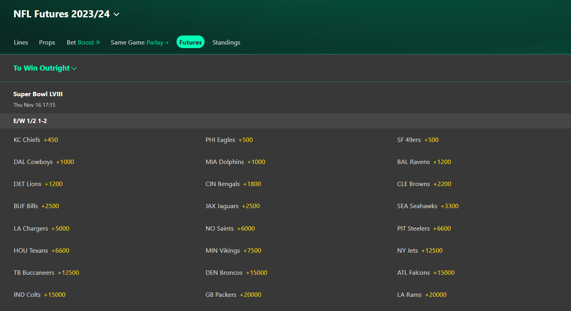Go to the Bet Boost tab
Image resolution: width=571 pixels, height=311 pixels.
pyautogui.click(x=83, y=42)
